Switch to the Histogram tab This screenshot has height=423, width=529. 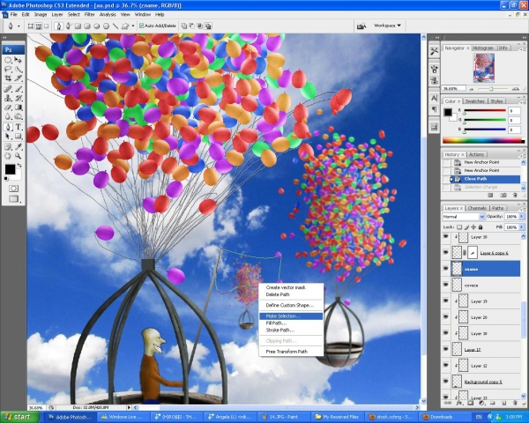coord(483,48)
